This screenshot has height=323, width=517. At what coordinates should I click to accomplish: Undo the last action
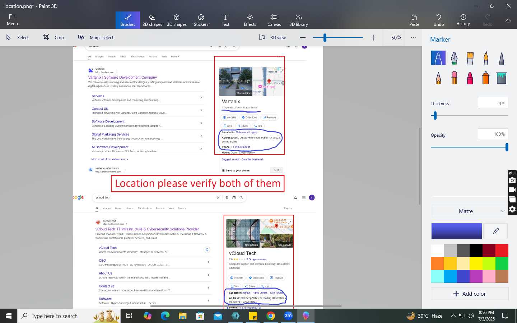(x=439, y=20)
